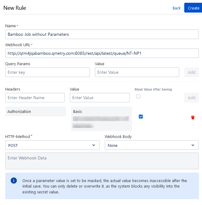Image resolution: width=202 pixels, height=205 pixels.
Task: Open the HTTP-Method dropdown
Action: 52,145
